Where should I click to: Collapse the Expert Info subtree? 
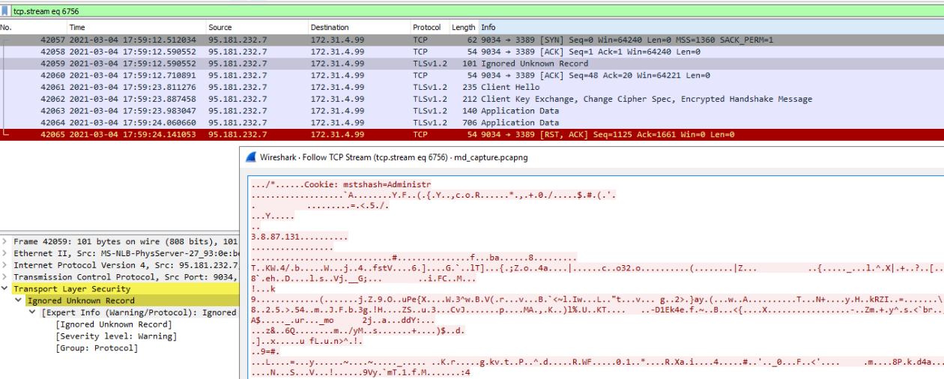point(33,312)
